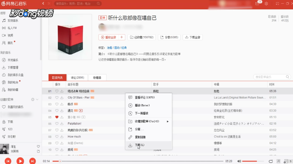This screenshot has width=293, height=164.
Task: Add all songs to queue with plus
Action: pos(122,37)
